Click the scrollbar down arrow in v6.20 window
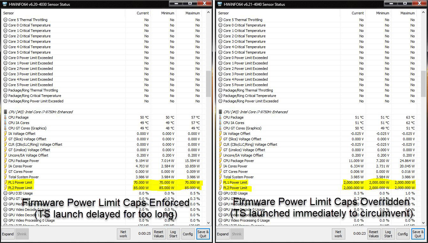Viewport: 428px width, 243px height. (x=208, y=223)
